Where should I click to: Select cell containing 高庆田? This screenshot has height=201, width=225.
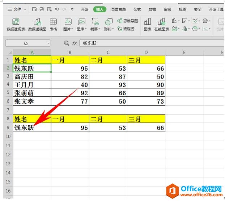pyautogui.click(x=32, y=76)
